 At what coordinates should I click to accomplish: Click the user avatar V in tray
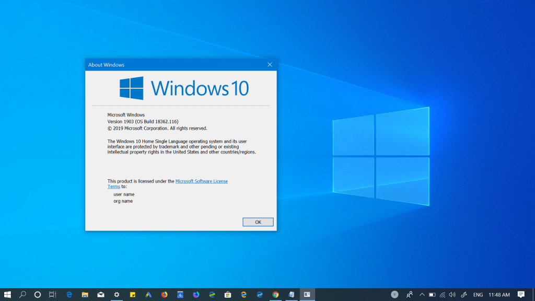[x=394, y=295]
